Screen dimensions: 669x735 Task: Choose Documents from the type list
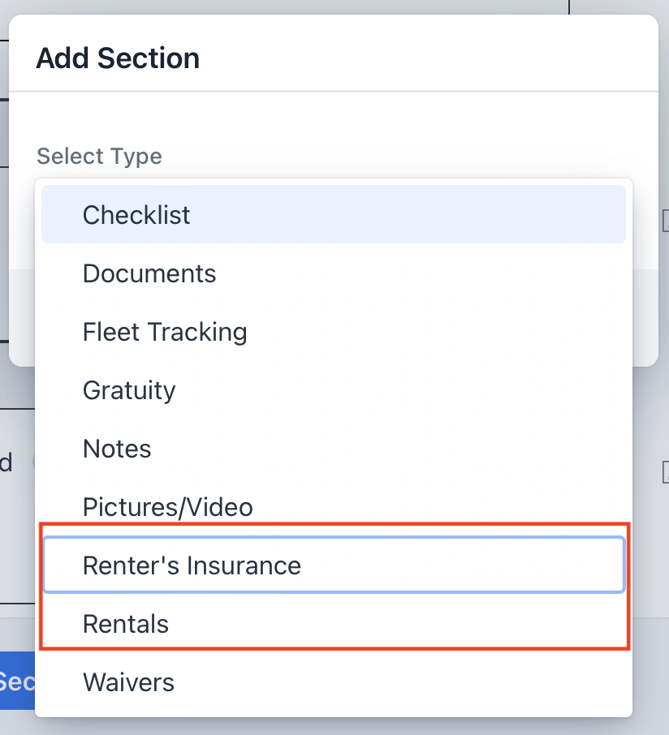click(334, 273)
